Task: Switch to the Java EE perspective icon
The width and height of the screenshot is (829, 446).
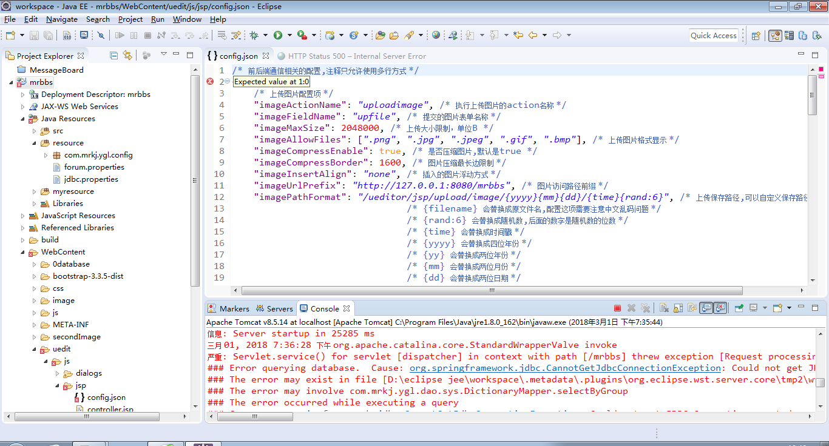Action: click(x=775, y=36)
